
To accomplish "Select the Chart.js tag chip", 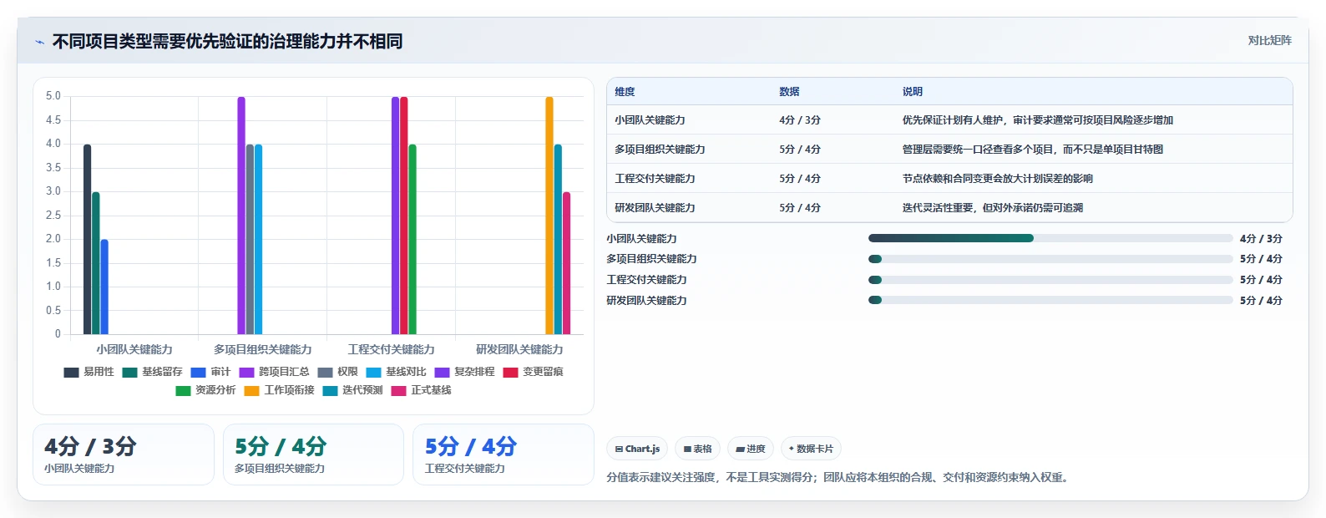I will [x=637, y=449].
